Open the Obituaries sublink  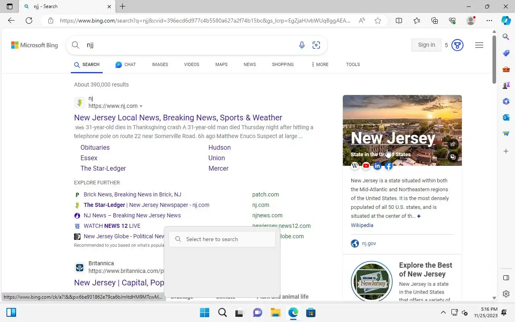click(95, 147)
